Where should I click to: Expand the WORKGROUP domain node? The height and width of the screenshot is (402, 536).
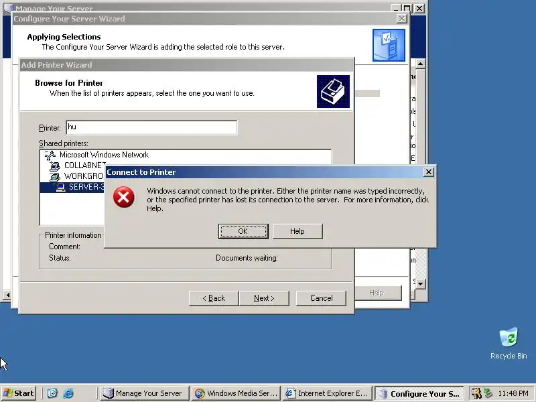coord(51,174)
